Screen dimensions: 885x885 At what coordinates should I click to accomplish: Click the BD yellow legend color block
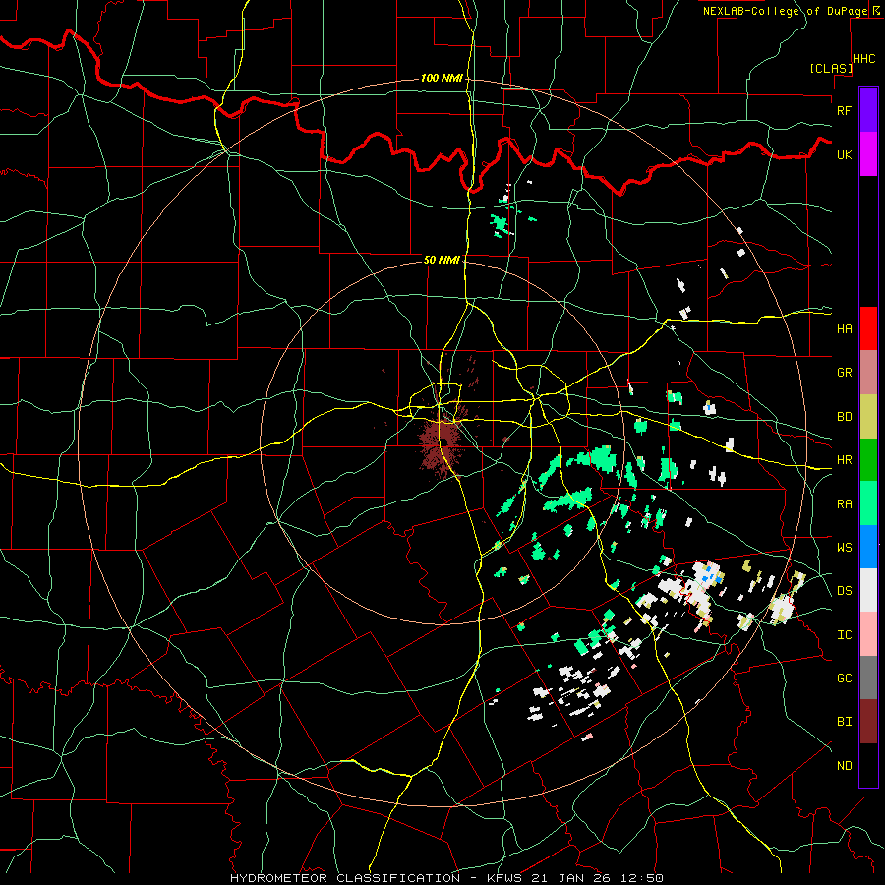click(868, 417)
